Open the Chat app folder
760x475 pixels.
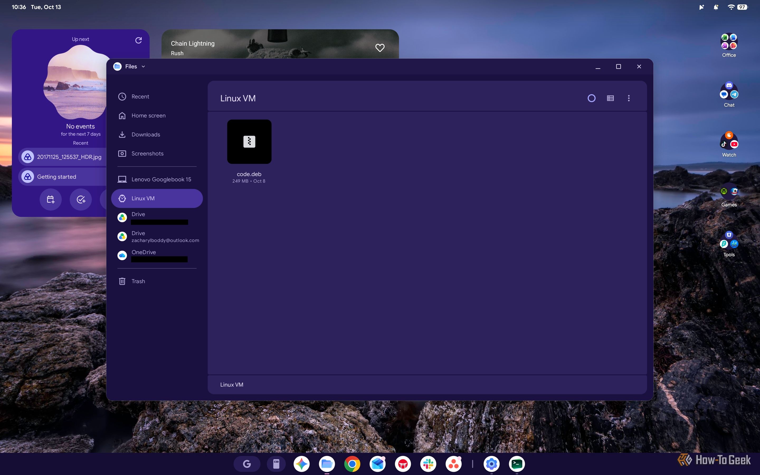pyautogui.click(x=729, y=94)
